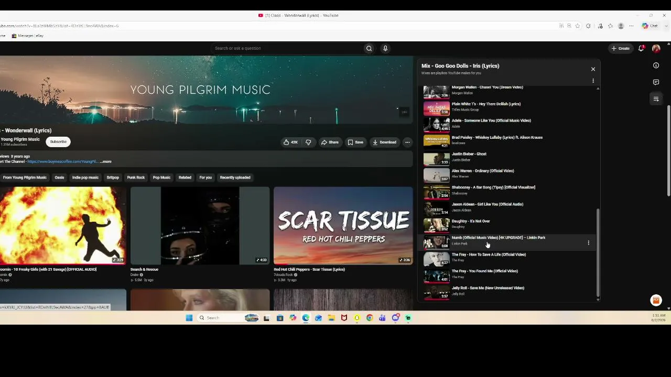Close the Mix playlist panel
The height and width of the screenshot is (377, 671).
point(593,69)
